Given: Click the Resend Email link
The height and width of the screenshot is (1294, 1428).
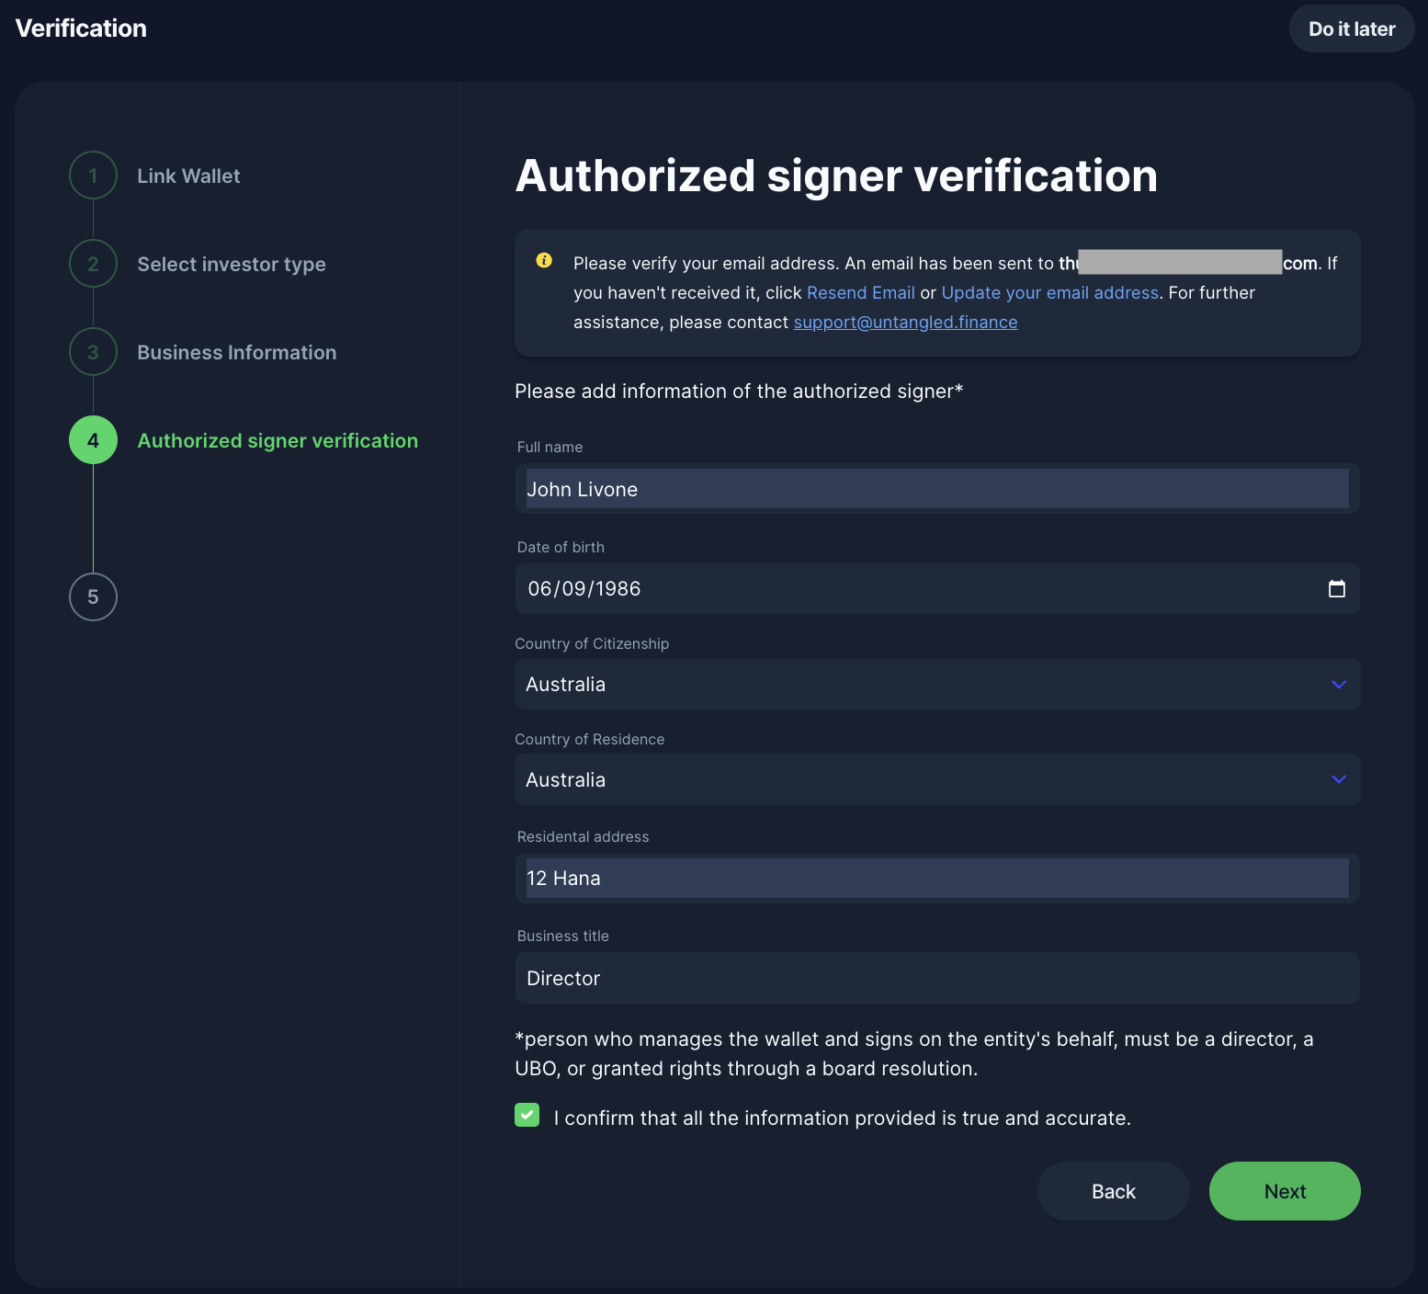Looking at the screenshot, I should [x=861, y=292].
